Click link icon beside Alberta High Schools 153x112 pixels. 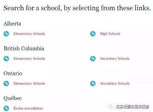point(93,34)
